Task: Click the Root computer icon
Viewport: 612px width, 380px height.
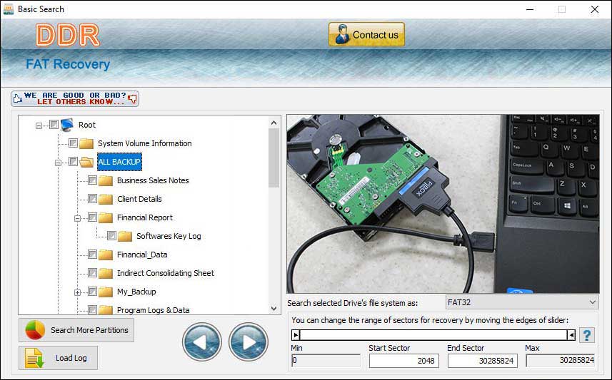Action: coord(68,124)
